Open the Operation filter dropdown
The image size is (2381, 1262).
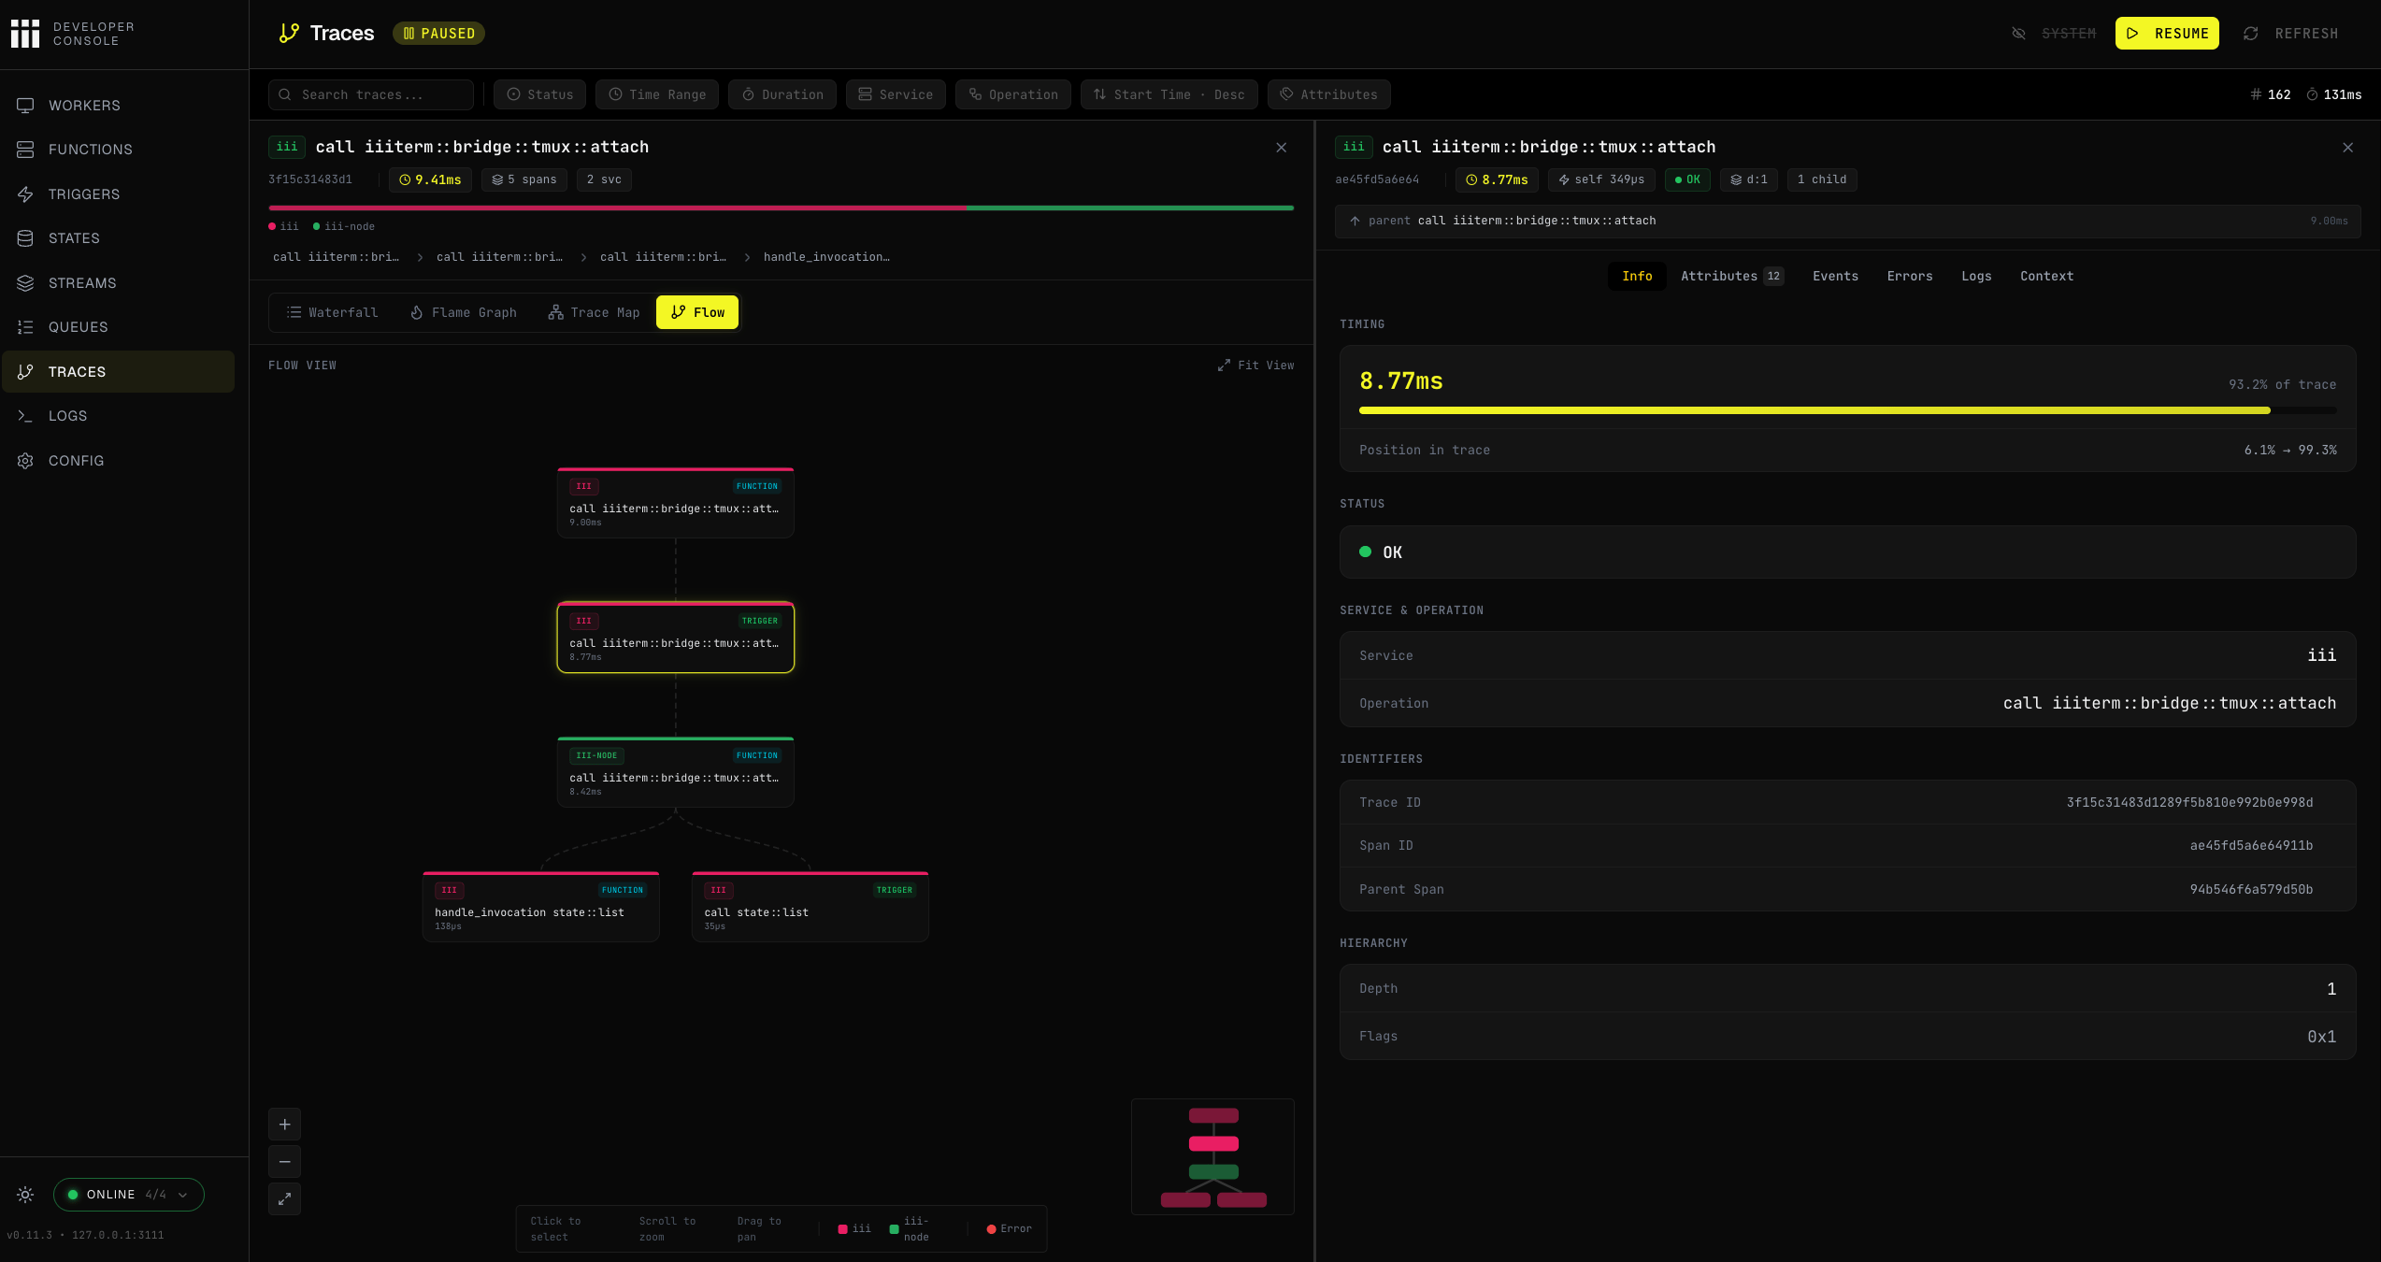(x=1013, y=94)
